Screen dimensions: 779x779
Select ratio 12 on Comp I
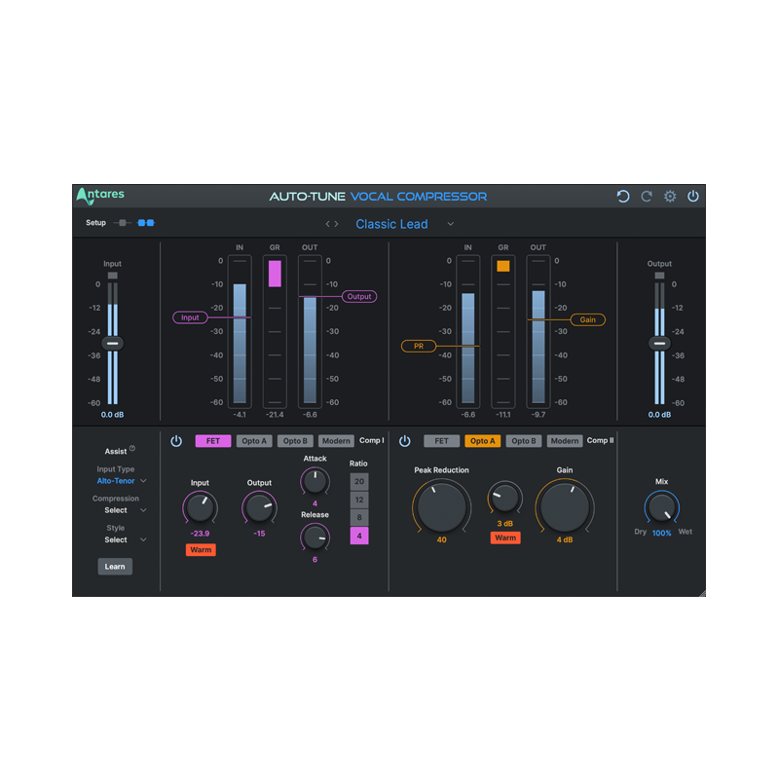(x=359, y=500)
